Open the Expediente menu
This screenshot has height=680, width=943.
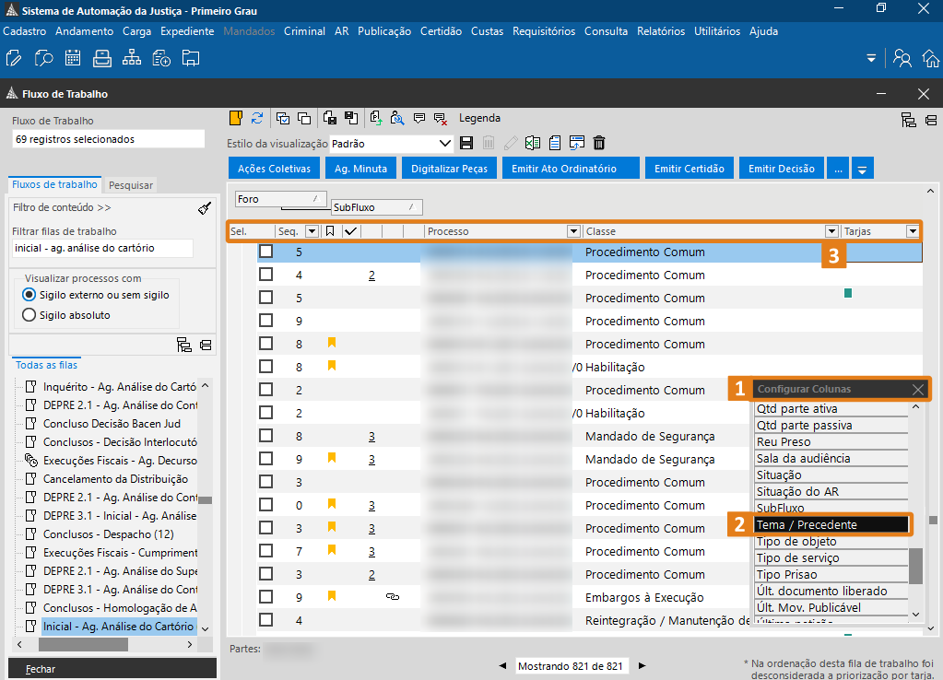(x=187, y=31)
